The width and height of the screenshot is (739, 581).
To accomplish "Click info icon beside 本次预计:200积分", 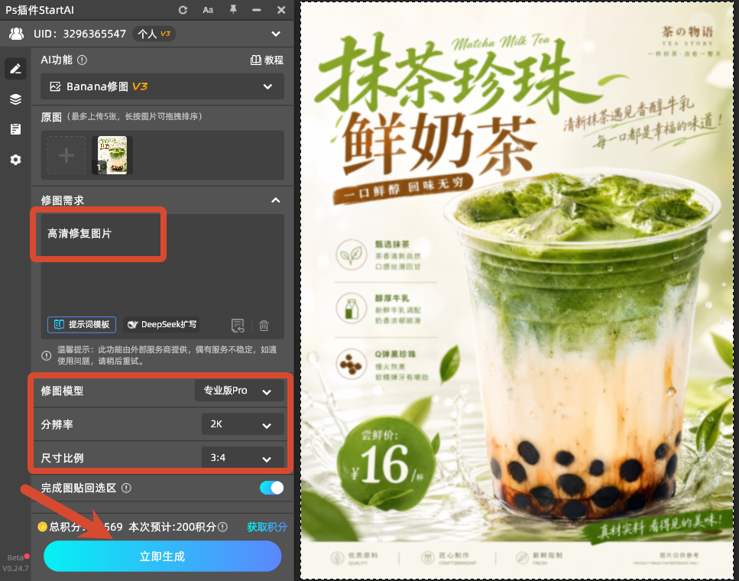I will [x=222, y=527].
